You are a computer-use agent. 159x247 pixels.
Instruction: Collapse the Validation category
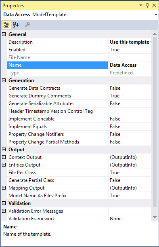4,203
